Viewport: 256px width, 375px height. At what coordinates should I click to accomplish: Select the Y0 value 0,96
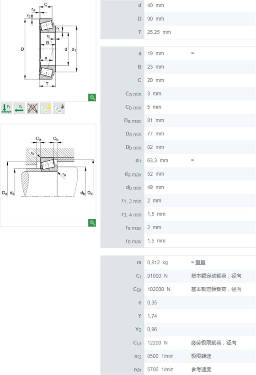click(152, 330)
